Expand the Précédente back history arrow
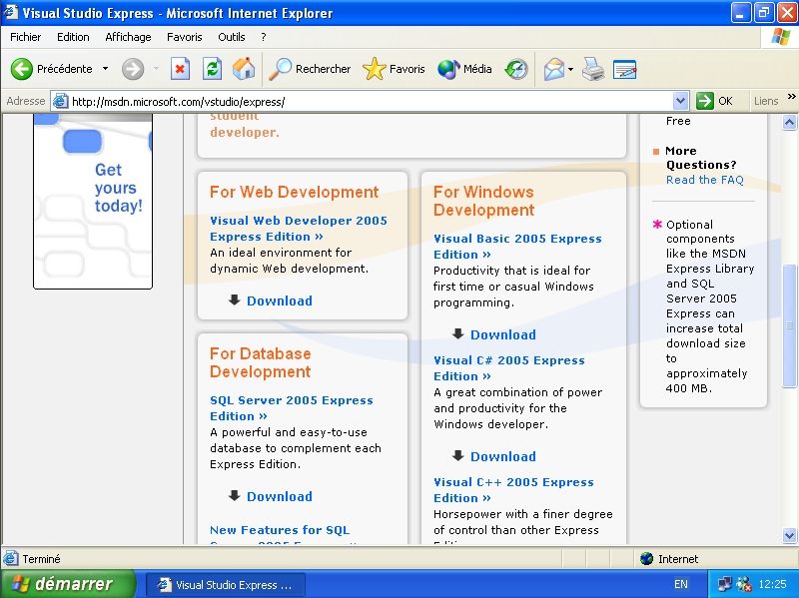The image size is (799, 598). [106, 69]
